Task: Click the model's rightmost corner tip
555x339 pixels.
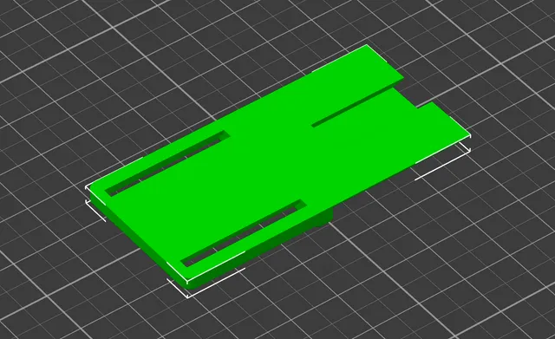Action: pos(469,135)
